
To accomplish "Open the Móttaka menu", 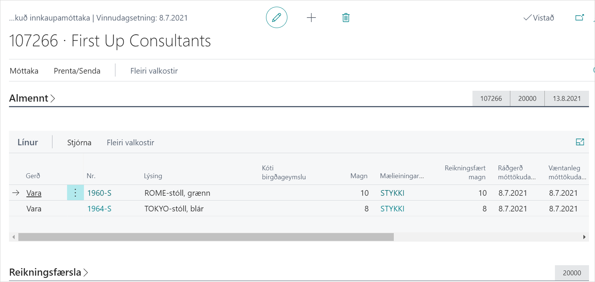I will 24,71.
